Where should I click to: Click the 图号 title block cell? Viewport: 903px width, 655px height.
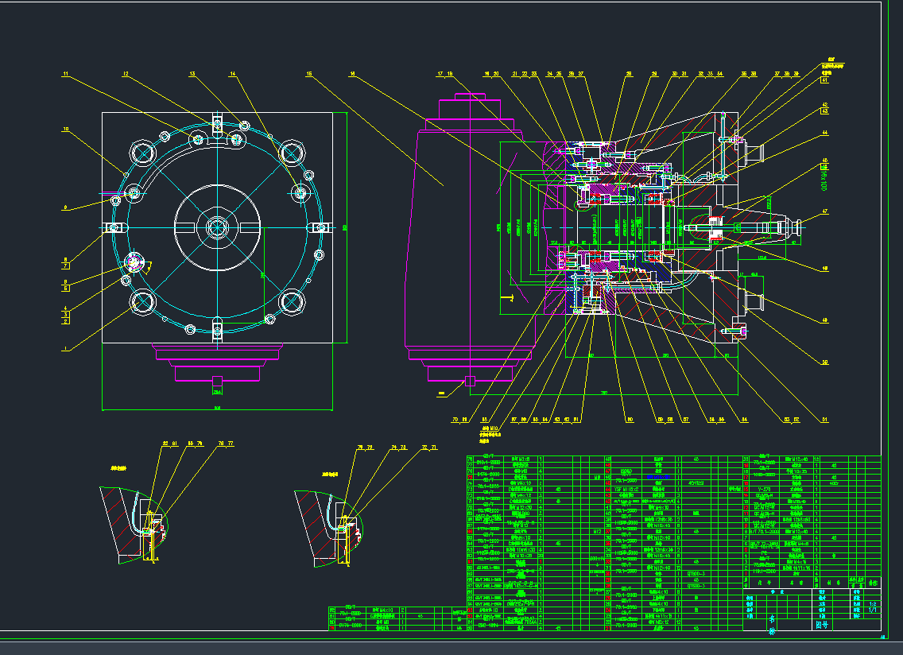coord(820,624)
